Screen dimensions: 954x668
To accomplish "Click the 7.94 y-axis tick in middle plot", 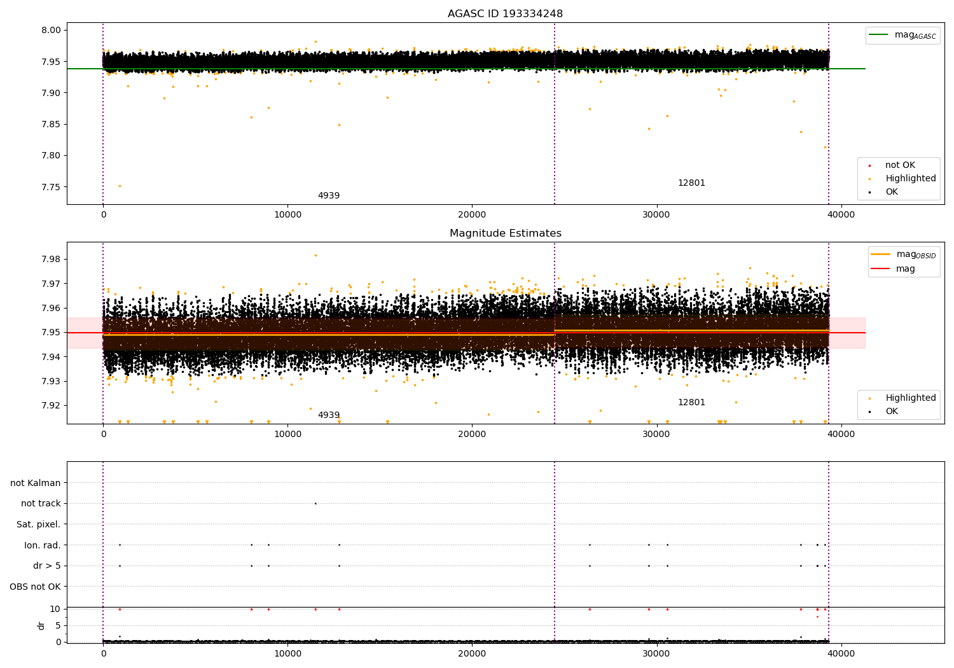I will [x=52, y=357].
